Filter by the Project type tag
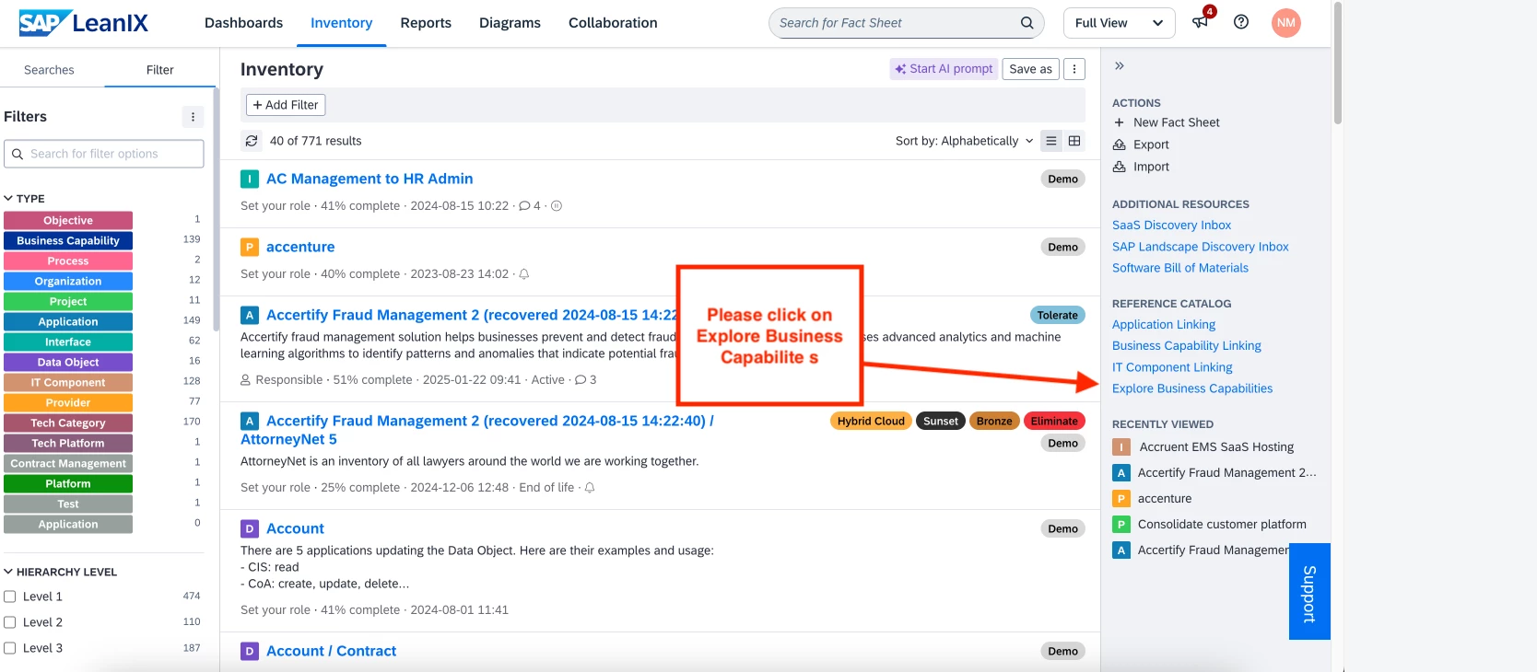Viewport: 1537px width, 672px height. (68, 302)
